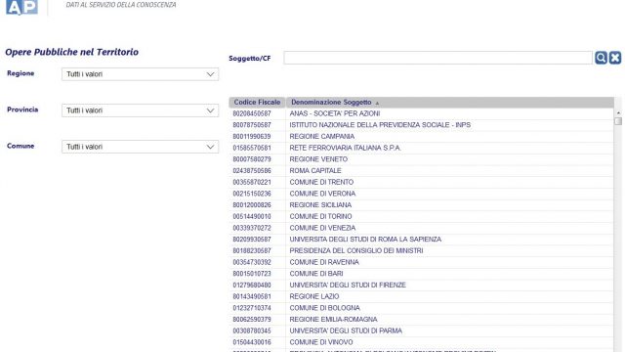This screenshot has width=625, height=352.
Task: Click the table scrollbar thumb
Action: tap(618, 121)
